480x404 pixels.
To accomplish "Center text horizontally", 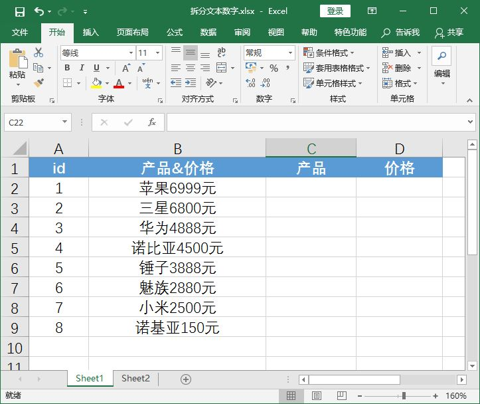I will click(191, 68).
